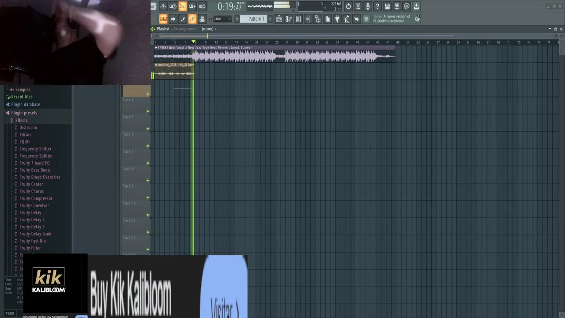Image resolution: width=565 pixels, height=318 pixels.
Task: Toggle typing keyboard to piano icon
Action: tap(163, 19)
